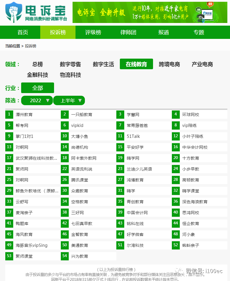Viewport: 230px width, 281px height.
Task: Select the 物流科技 domain filter
Action: 70,75
